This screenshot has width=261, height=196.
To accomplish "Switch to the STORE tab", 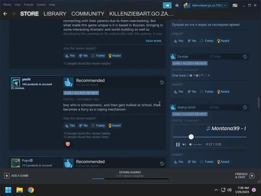I will [x=30, y=14].
